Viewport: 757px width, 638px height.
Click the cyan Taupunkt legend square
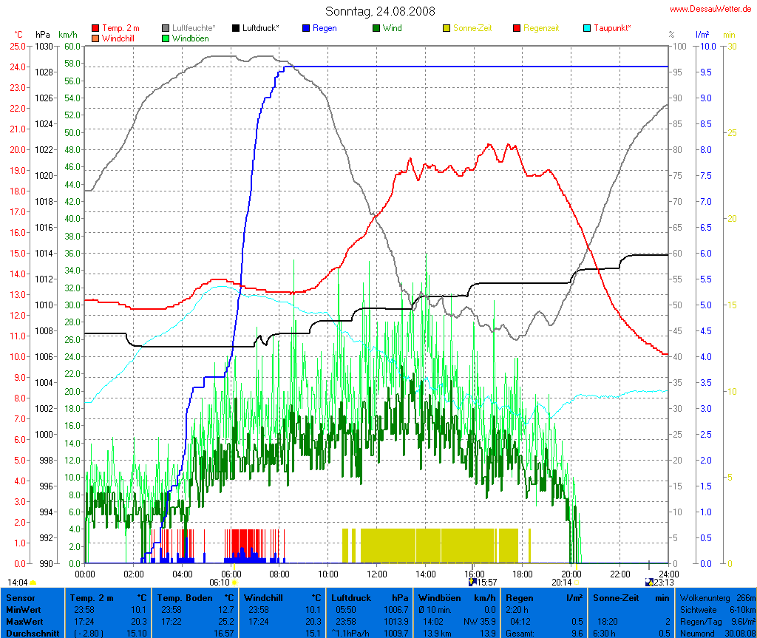587,28
